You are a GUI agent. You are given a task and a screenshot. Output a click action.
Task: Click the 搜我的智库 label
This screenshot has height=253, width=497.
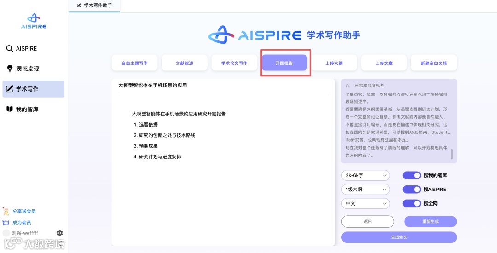tap(435, 175)
